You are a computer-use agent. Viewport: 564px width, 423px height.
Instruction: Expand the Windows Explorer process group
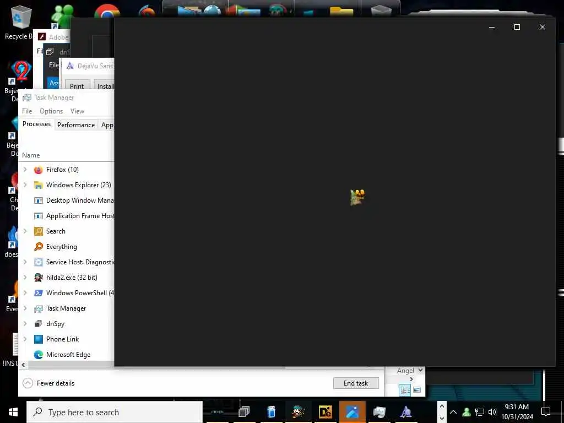(x=25, y=185)
